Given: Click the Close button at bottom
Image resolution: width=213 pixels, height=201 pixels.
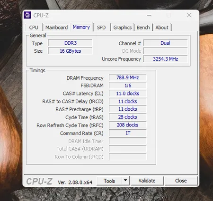Looking at the screenshot, I should point(181,181).
